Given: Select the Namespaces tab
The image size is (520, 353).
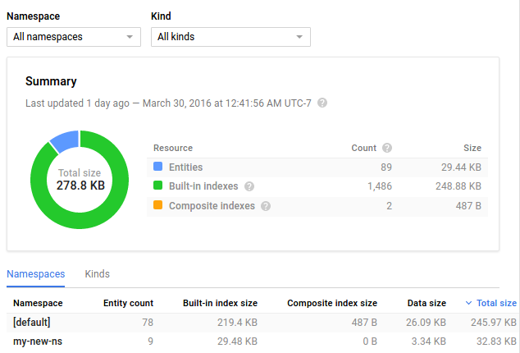Looking at the screenshot, I should 34,274.
